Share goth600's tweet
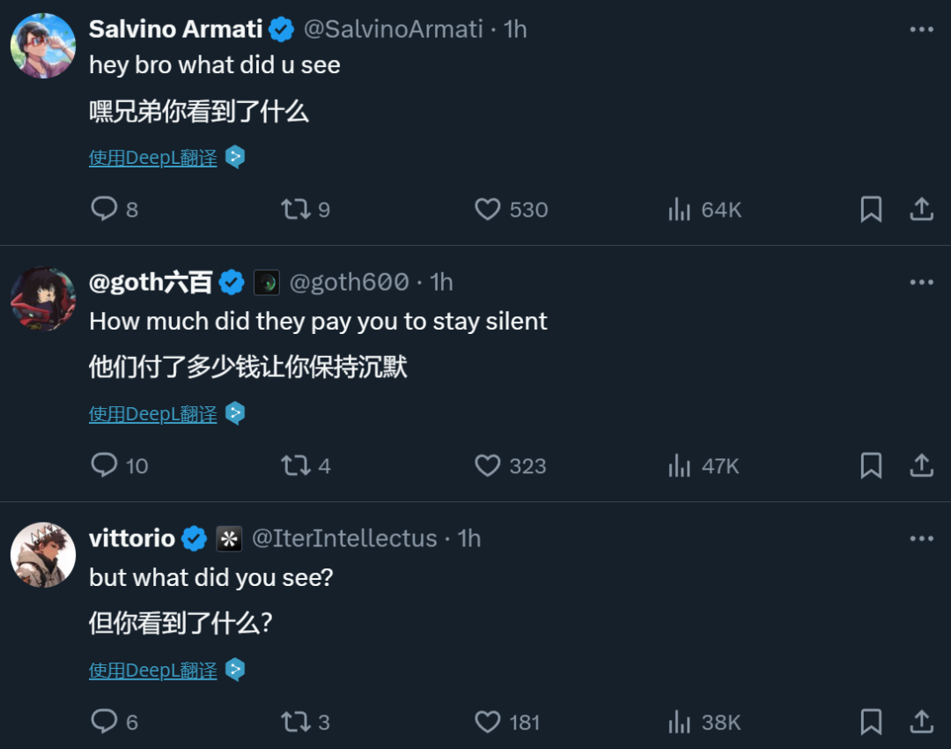Image resolution: width=951 pixels, height=749 pixels. click(921, 465)
